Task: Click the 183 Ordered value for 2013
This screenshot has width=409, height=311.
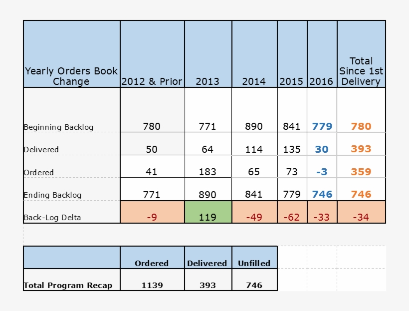Action: (207, 172)
